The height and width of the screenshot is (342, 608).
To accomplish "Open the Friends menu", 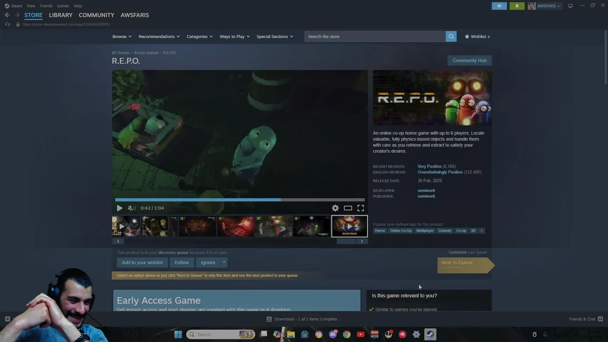I will [x=46, y=6].
